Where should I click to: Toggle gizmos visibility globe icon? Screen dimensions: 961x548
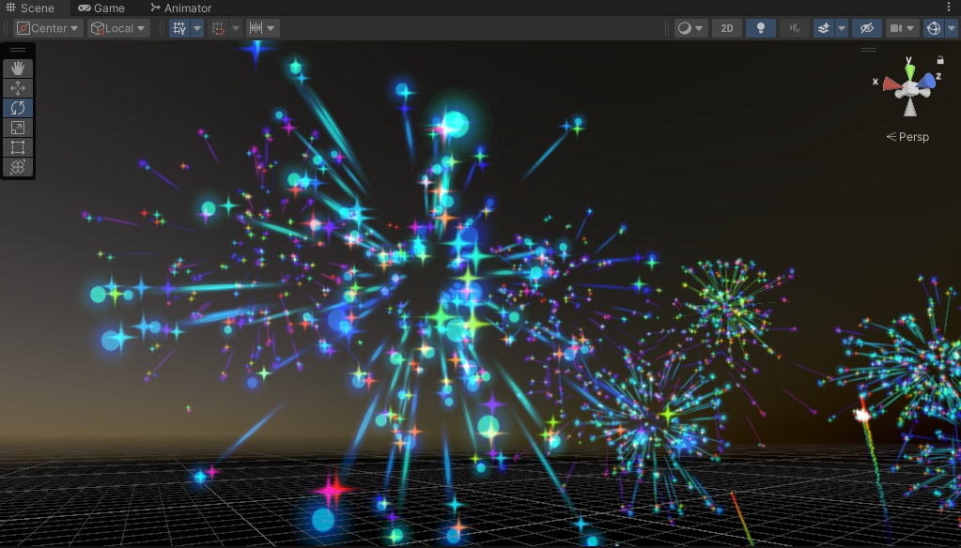click(934, 28)
